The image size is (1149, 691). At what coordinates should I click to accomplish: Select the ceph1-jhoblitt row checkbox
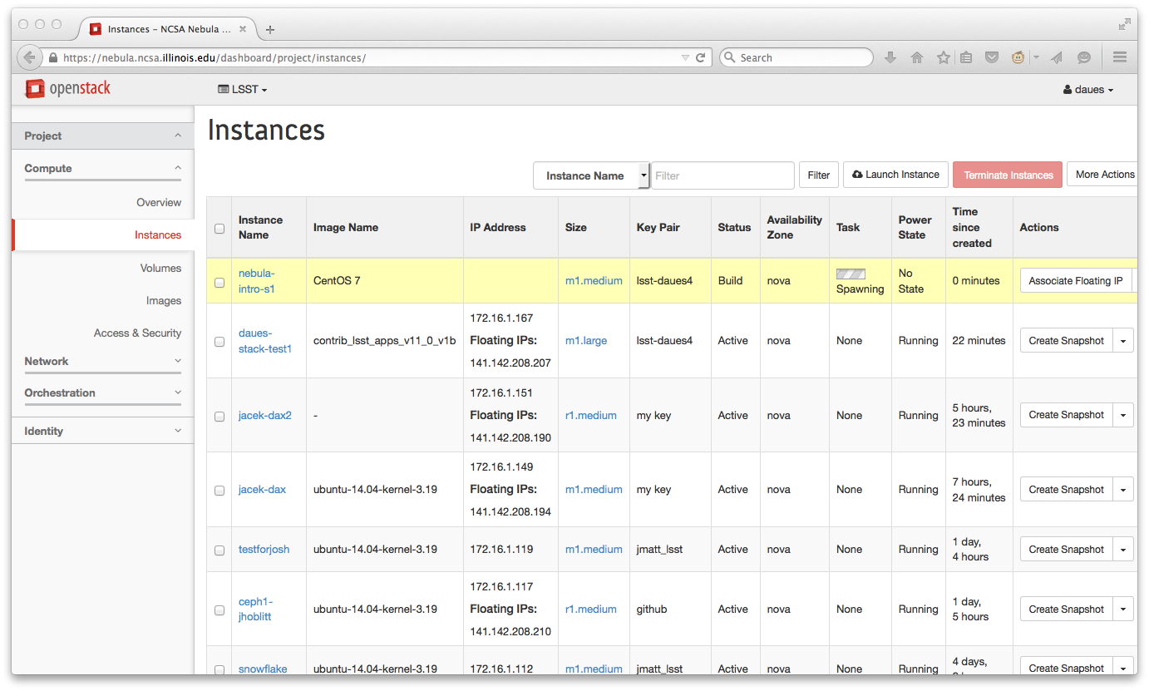[x=219, y=610]
